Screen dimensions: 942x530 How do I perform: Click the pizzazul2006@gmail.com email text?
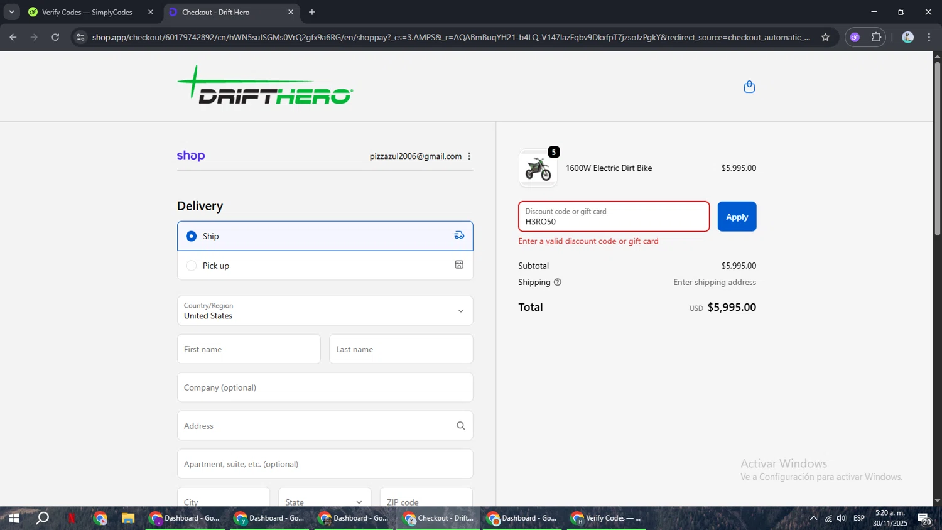(x=415, y=156)
